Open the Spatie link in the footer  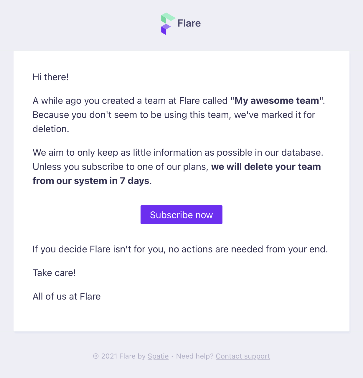tap(158, 356)
